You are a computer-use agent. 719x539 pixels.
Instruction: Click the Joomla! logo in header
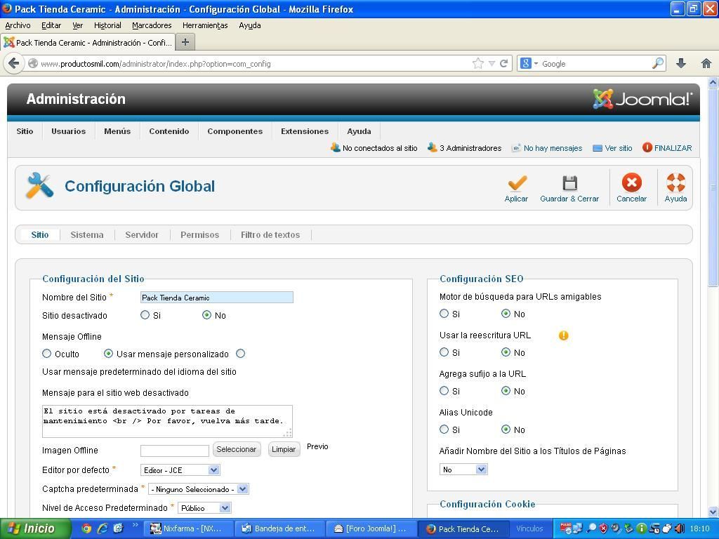(x=642, y=98)
